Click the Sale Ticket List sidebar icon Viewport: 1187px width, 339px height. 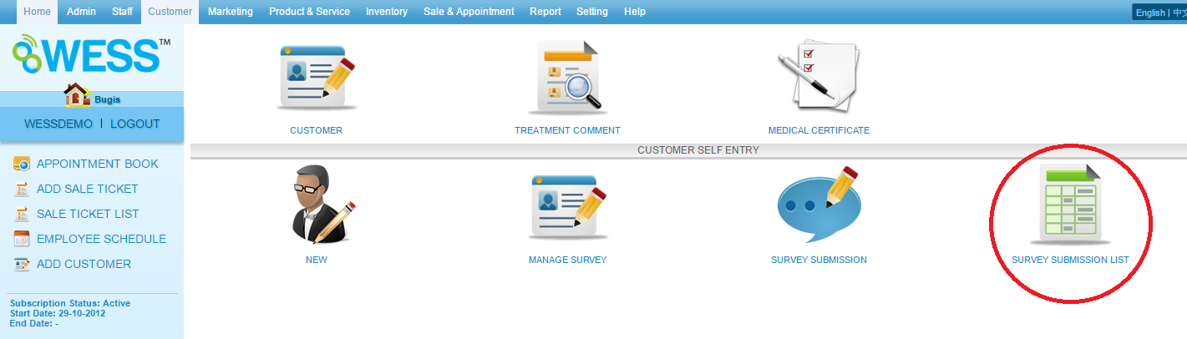pos(23,214)
